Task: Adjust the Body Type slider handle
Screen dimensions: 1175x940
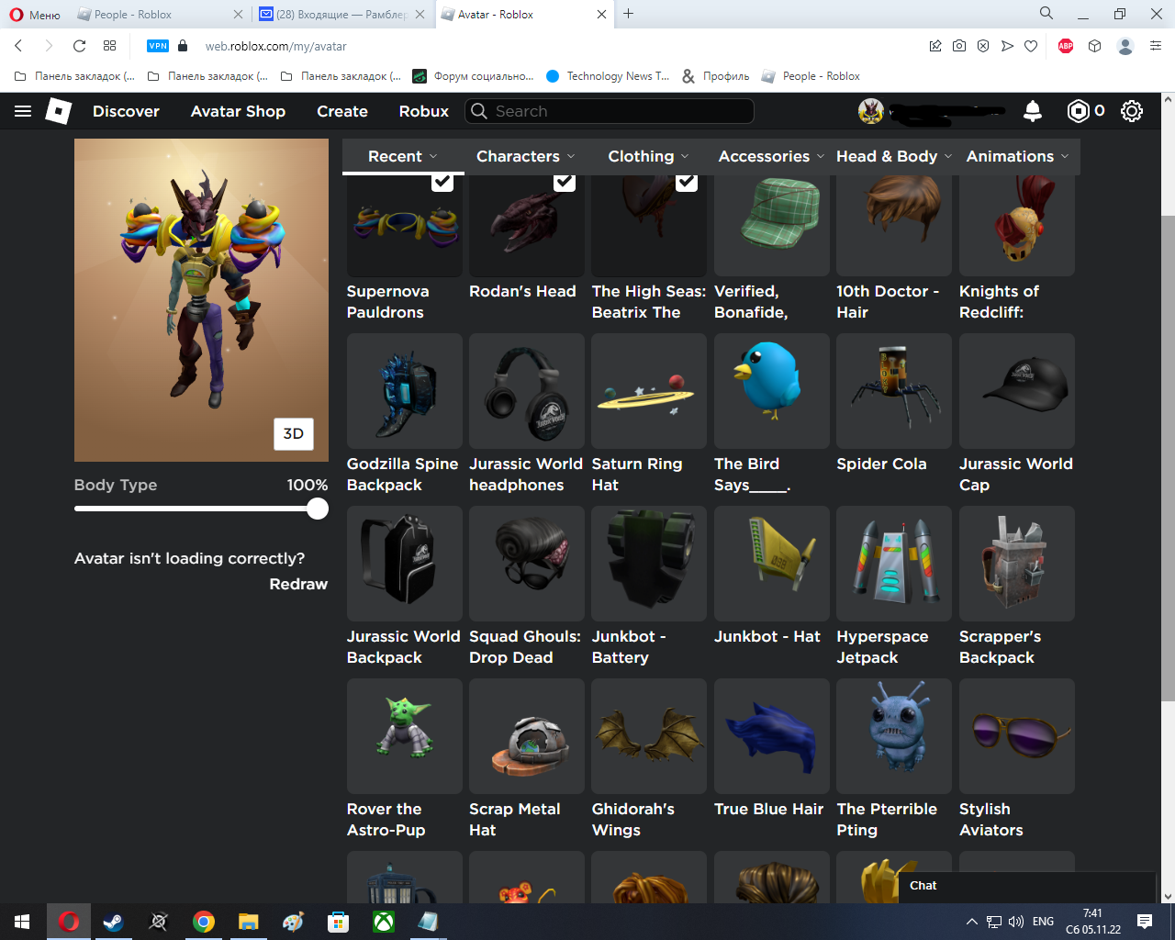Action: click(x=318, y=509)
